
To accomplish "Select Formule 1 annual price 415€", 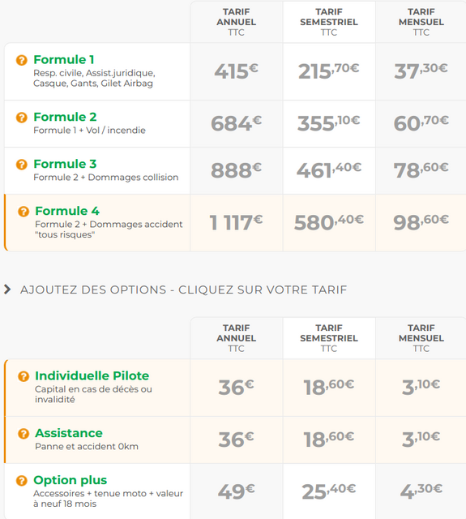I will [x=236, y=71].
